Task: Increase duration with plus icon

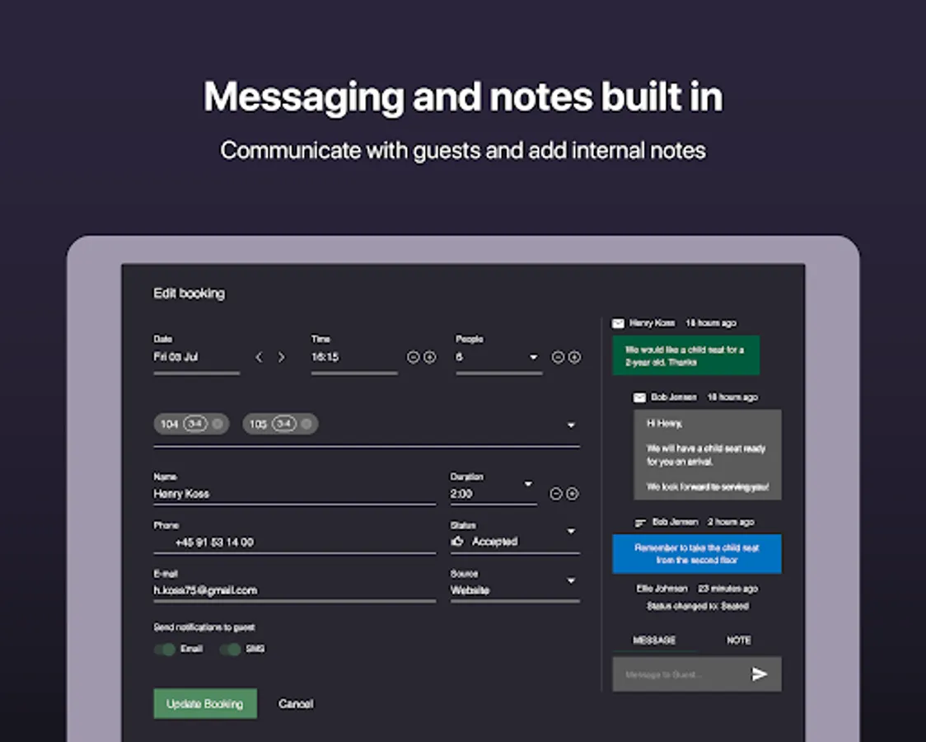Action: click(x=573, y=494)
